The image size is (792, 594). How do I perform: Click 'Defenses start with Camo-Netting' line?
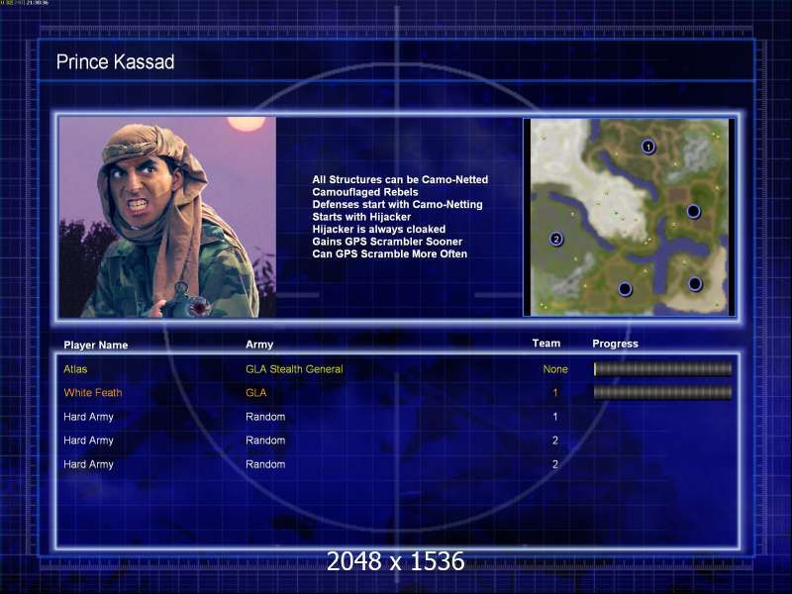pyautogui.click(x=397, y=204)
